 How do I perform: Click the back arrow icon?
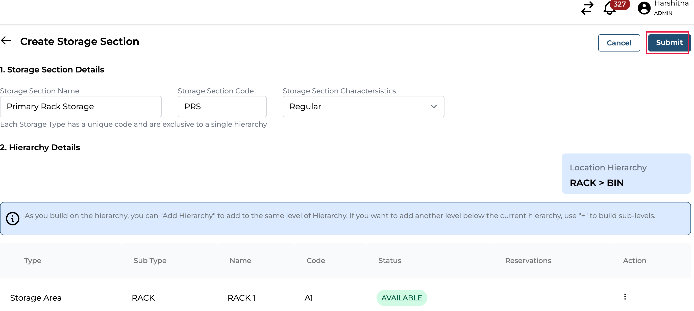tap(6, 41)
